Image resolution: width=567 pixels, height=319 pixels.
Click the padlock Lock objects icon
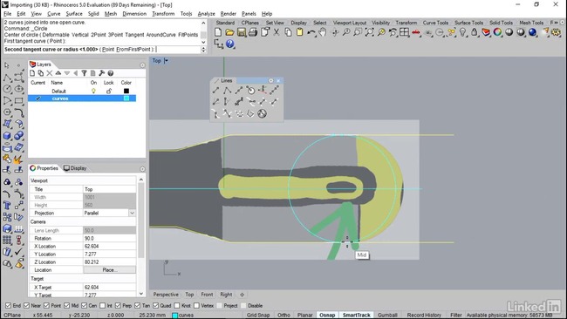(x=475, y=32)
